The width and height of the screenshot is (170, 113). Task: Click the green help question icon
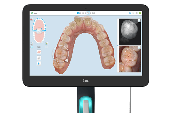pos(140,13)
